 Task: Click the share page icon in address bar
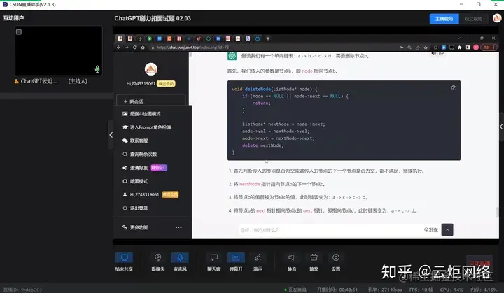[417, 48]
